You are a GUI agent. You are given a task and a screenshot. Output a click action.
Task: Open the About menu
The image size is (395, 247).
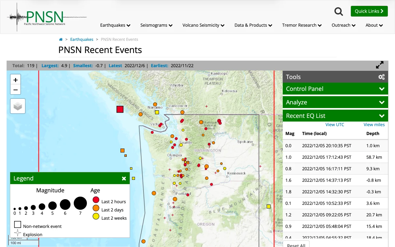(374, 25)
